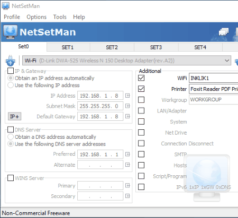
Task: Check the SMTP checkbox
Action: point(141,154)
